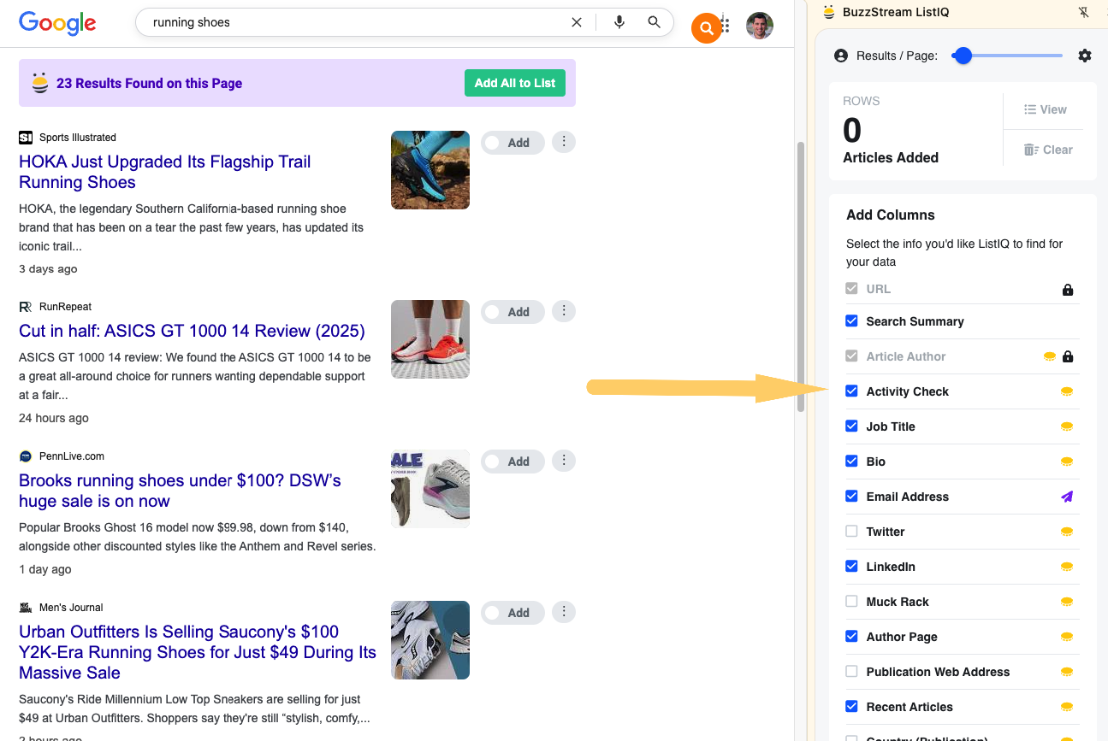1108x741 pixels.
Task: Toggle Add for the HOKA article
Action: (513, 142)
